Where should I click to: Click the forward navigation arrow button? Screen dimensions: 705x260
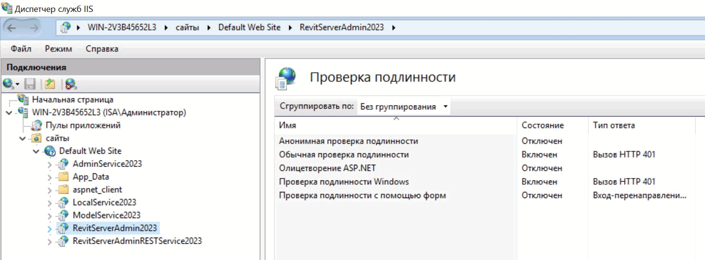(34, 28)
